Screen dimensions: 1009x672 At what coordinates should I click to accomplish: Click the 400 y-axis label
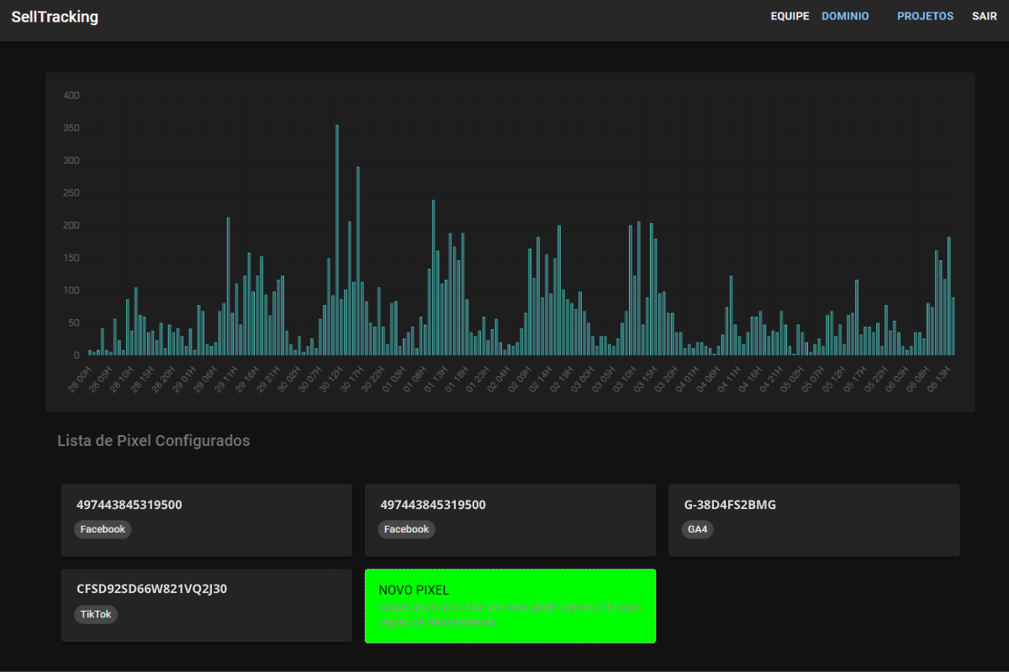[71, 96]
